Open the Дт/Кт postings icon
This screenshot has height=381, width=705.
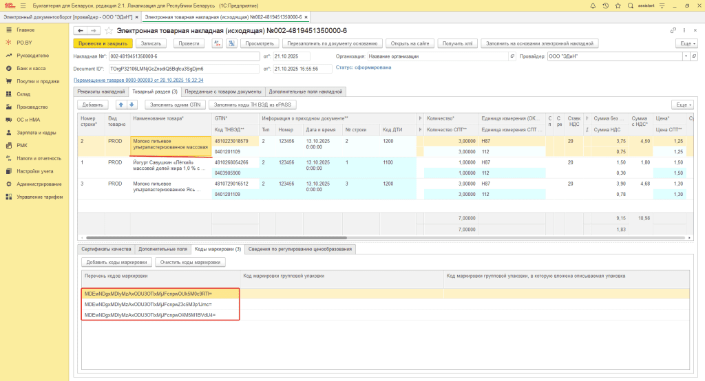(217, 43)
